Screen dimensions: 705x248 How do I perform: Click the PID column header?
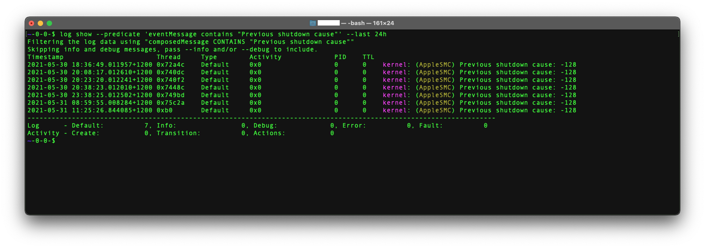pyautogui.click(x=340, y=57)
